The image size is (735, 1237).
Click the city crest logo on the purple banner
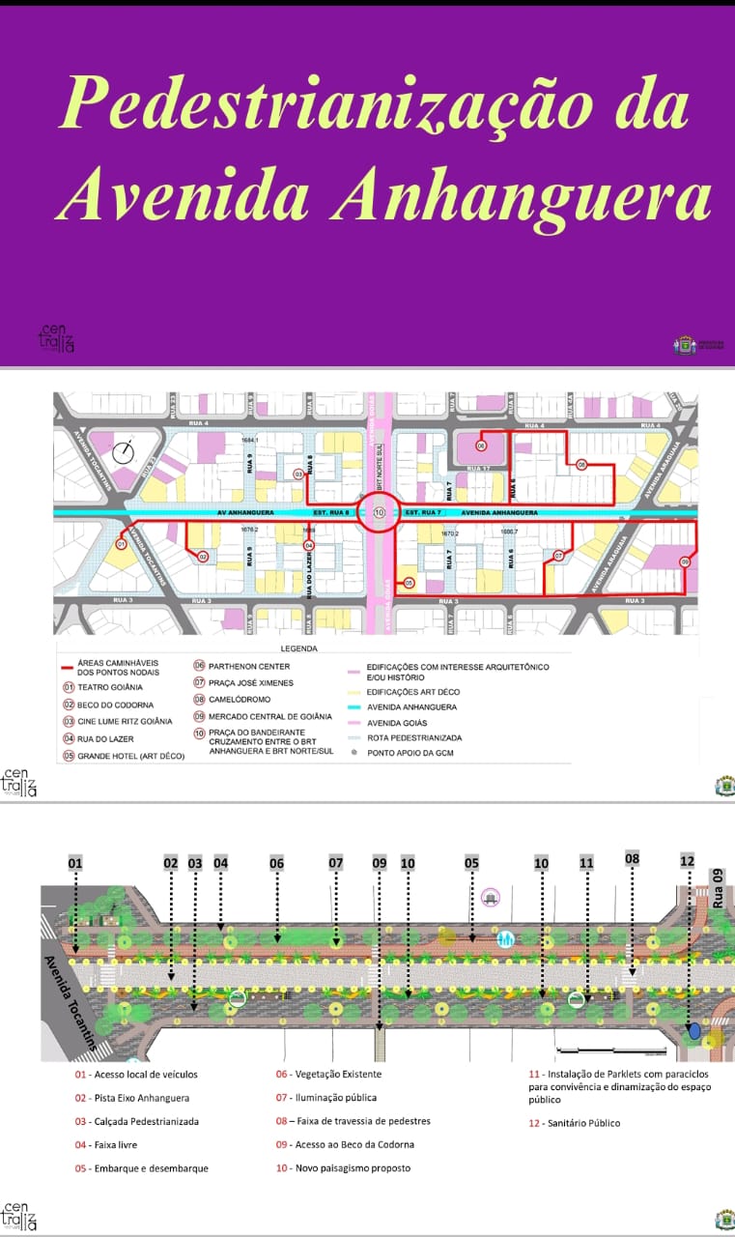684,345
